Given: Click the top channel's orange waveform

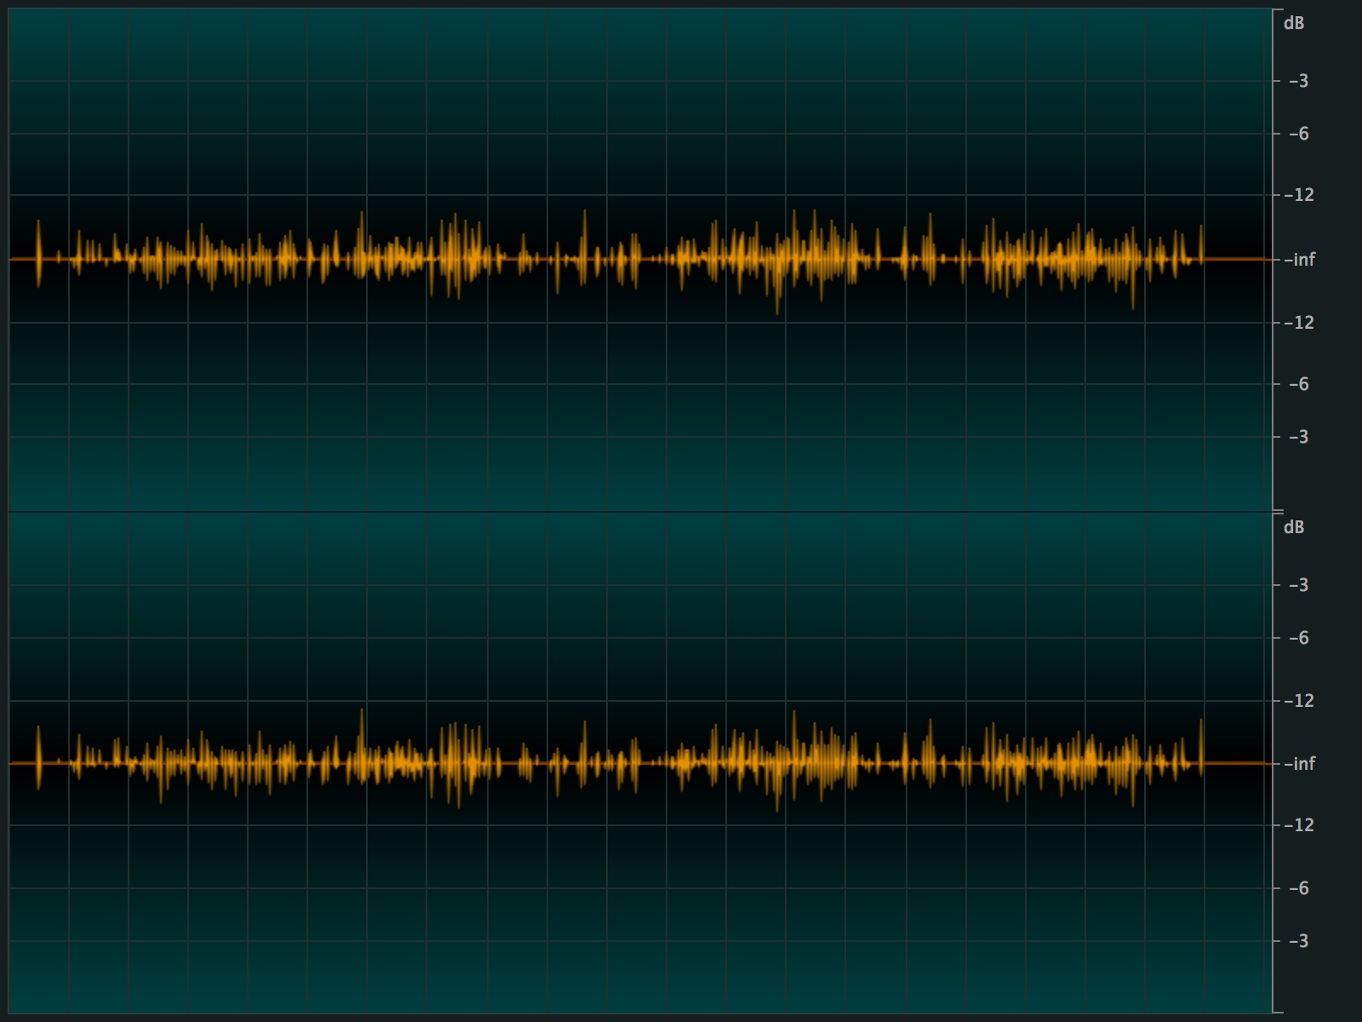Looking at the screenshot, I should 640,260.
